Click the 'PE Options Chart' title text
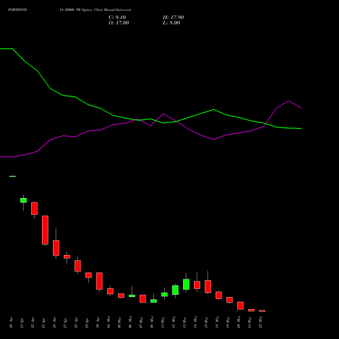 [x=89, y=10]
